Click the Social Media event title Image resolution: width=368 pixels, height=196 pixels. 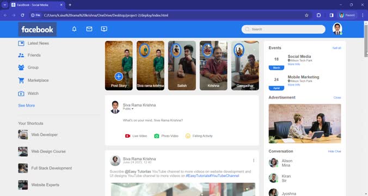299,56
